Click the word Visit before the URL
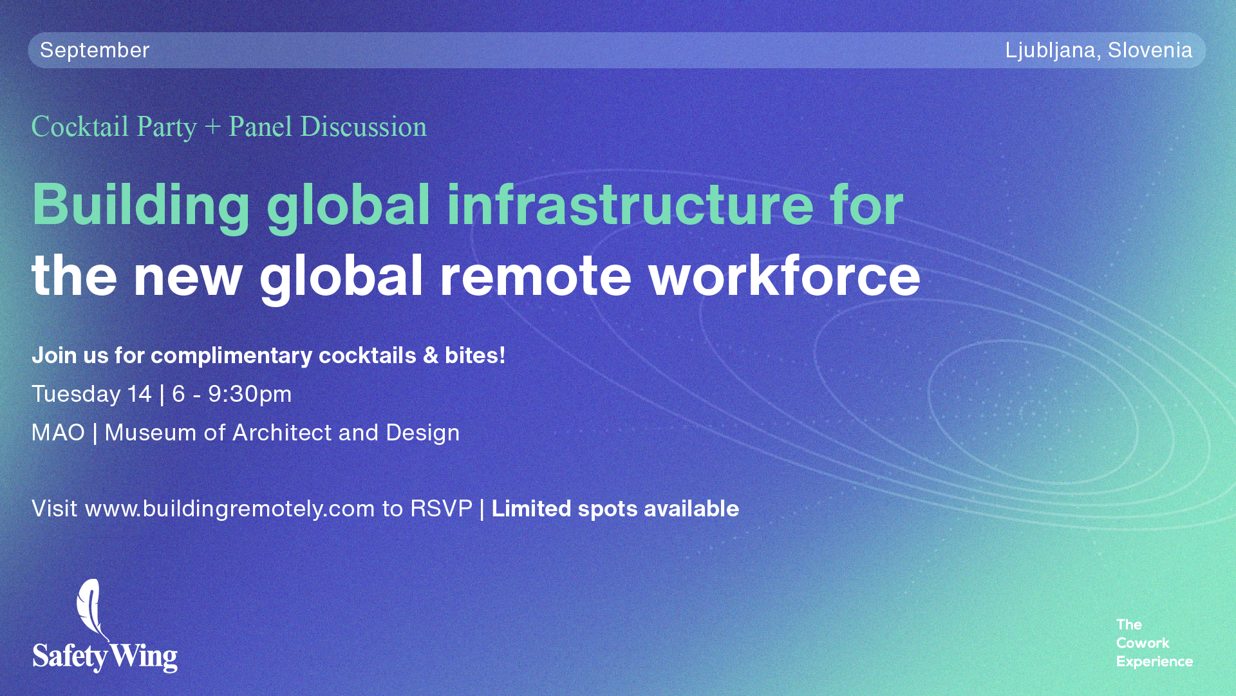This screenshot has height=696, width=1236. coord(55,509)
